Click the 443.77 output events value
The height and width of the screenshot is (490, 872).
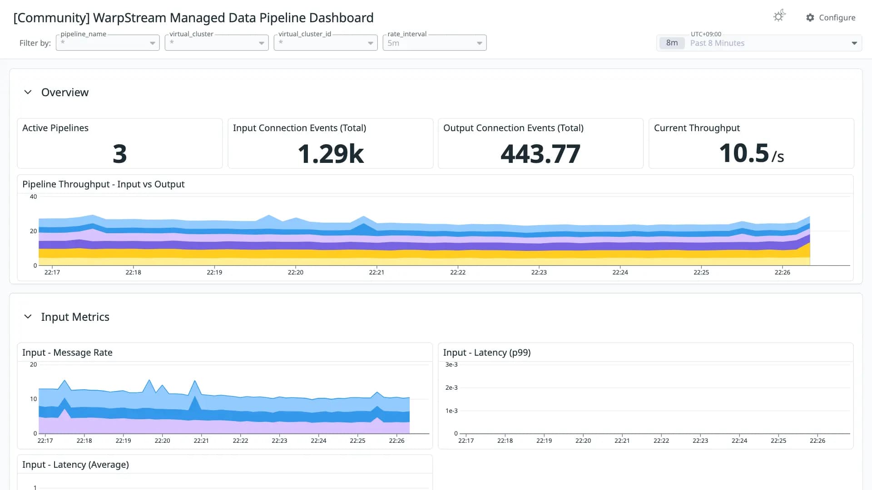[540, 153]
